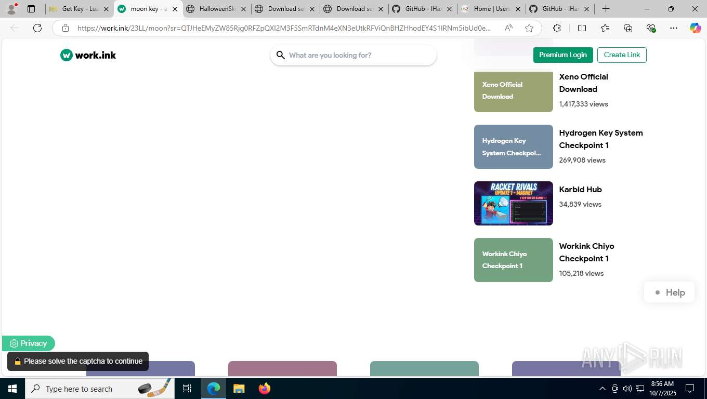
Task: Click the search magnifier icon
Action: (x=281, y=55)
